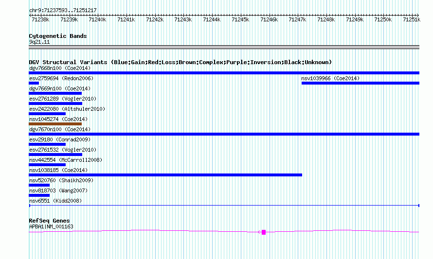Open nsv1038185 (Coe2014) label

(x=58, y=170)
